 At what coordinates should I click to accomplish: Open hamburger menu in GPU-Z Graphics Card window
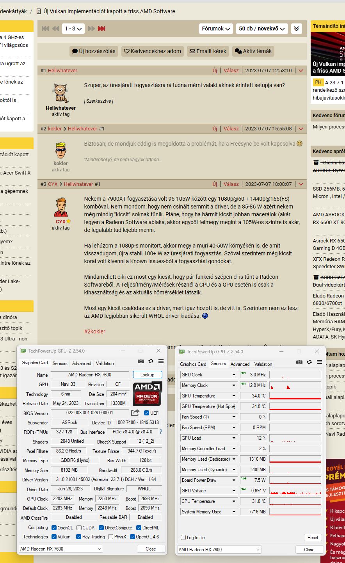pyautogui.click(x=161, y=361)
